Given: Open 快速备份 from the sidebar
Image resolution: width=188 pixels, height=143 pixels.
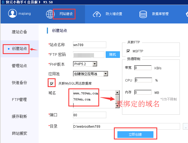Looking at the screenshot, I should pyautogui.click(x=19, y=83).
